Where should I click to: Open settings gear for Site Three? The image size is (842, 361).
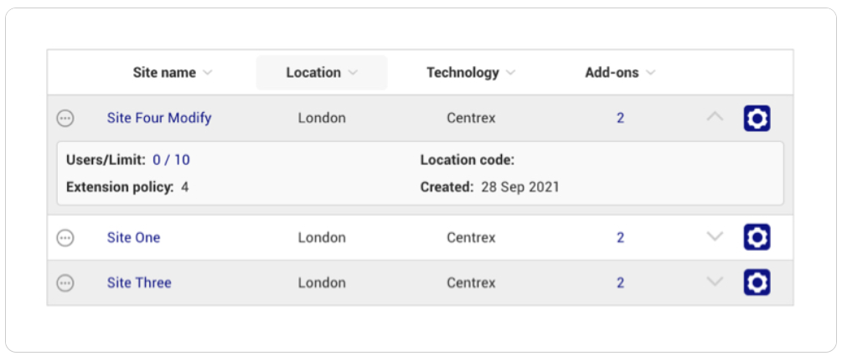pyautogui.click(x=757, y=282)
